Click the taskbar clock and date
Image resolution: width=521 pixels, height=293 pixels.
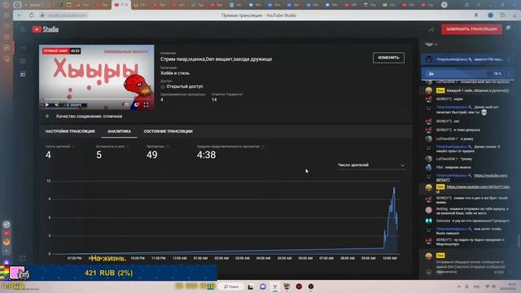(x=508, y=286)
